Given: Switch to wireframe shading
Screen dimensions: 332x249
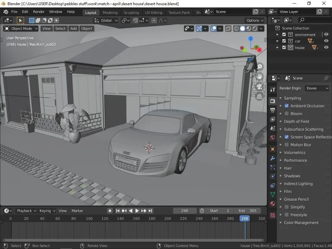Looking at the screenshot, I should (236, 29).
